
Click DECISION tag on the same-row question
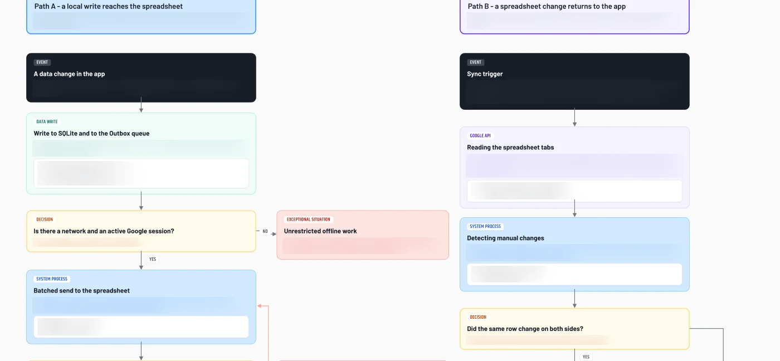click(x=478, y=318)
